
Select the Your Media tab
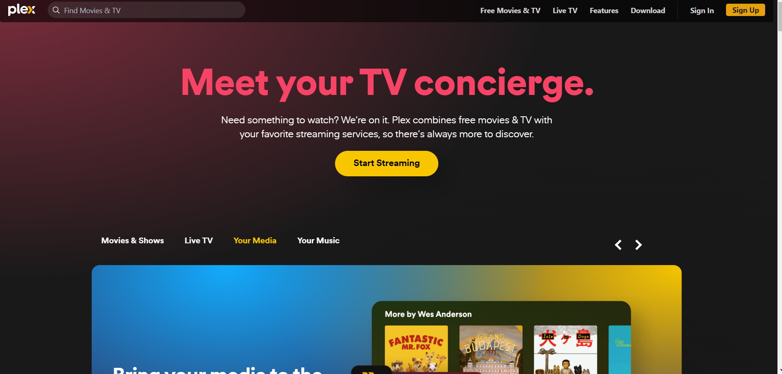coord(255,241)
